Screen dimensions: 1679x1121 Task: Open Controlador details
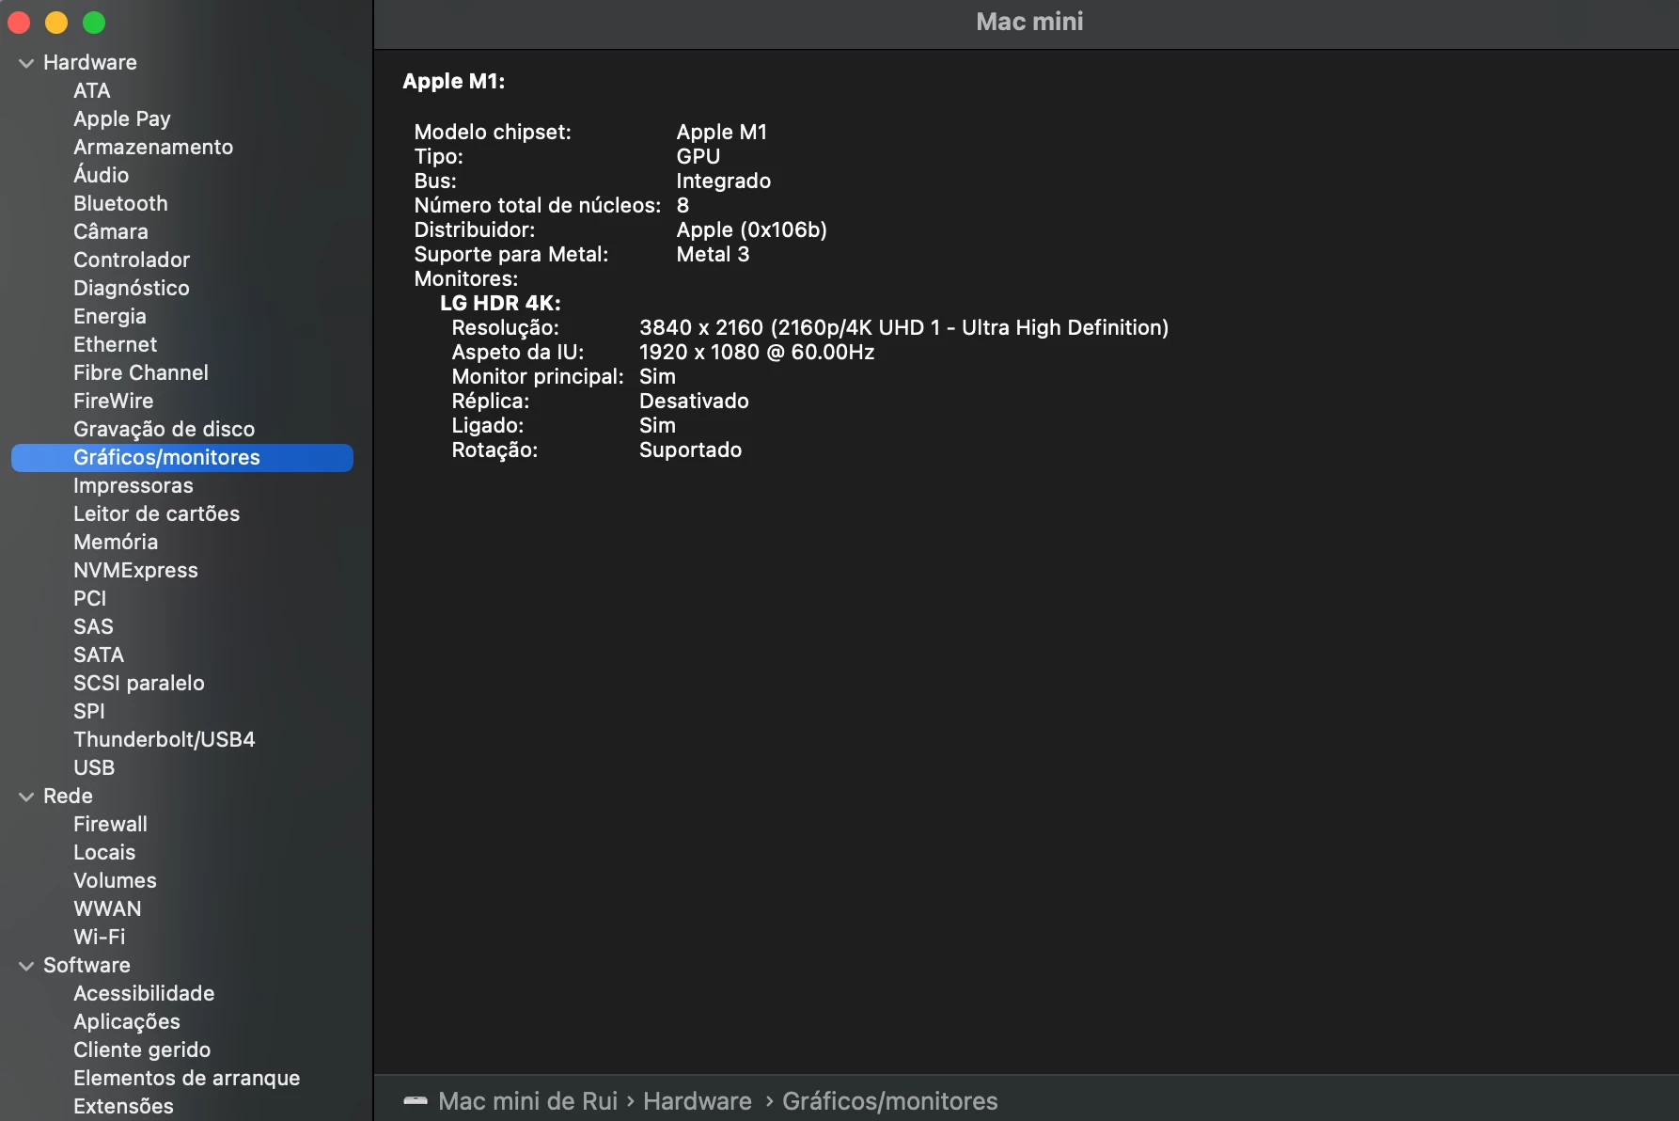tap(132, 261)
